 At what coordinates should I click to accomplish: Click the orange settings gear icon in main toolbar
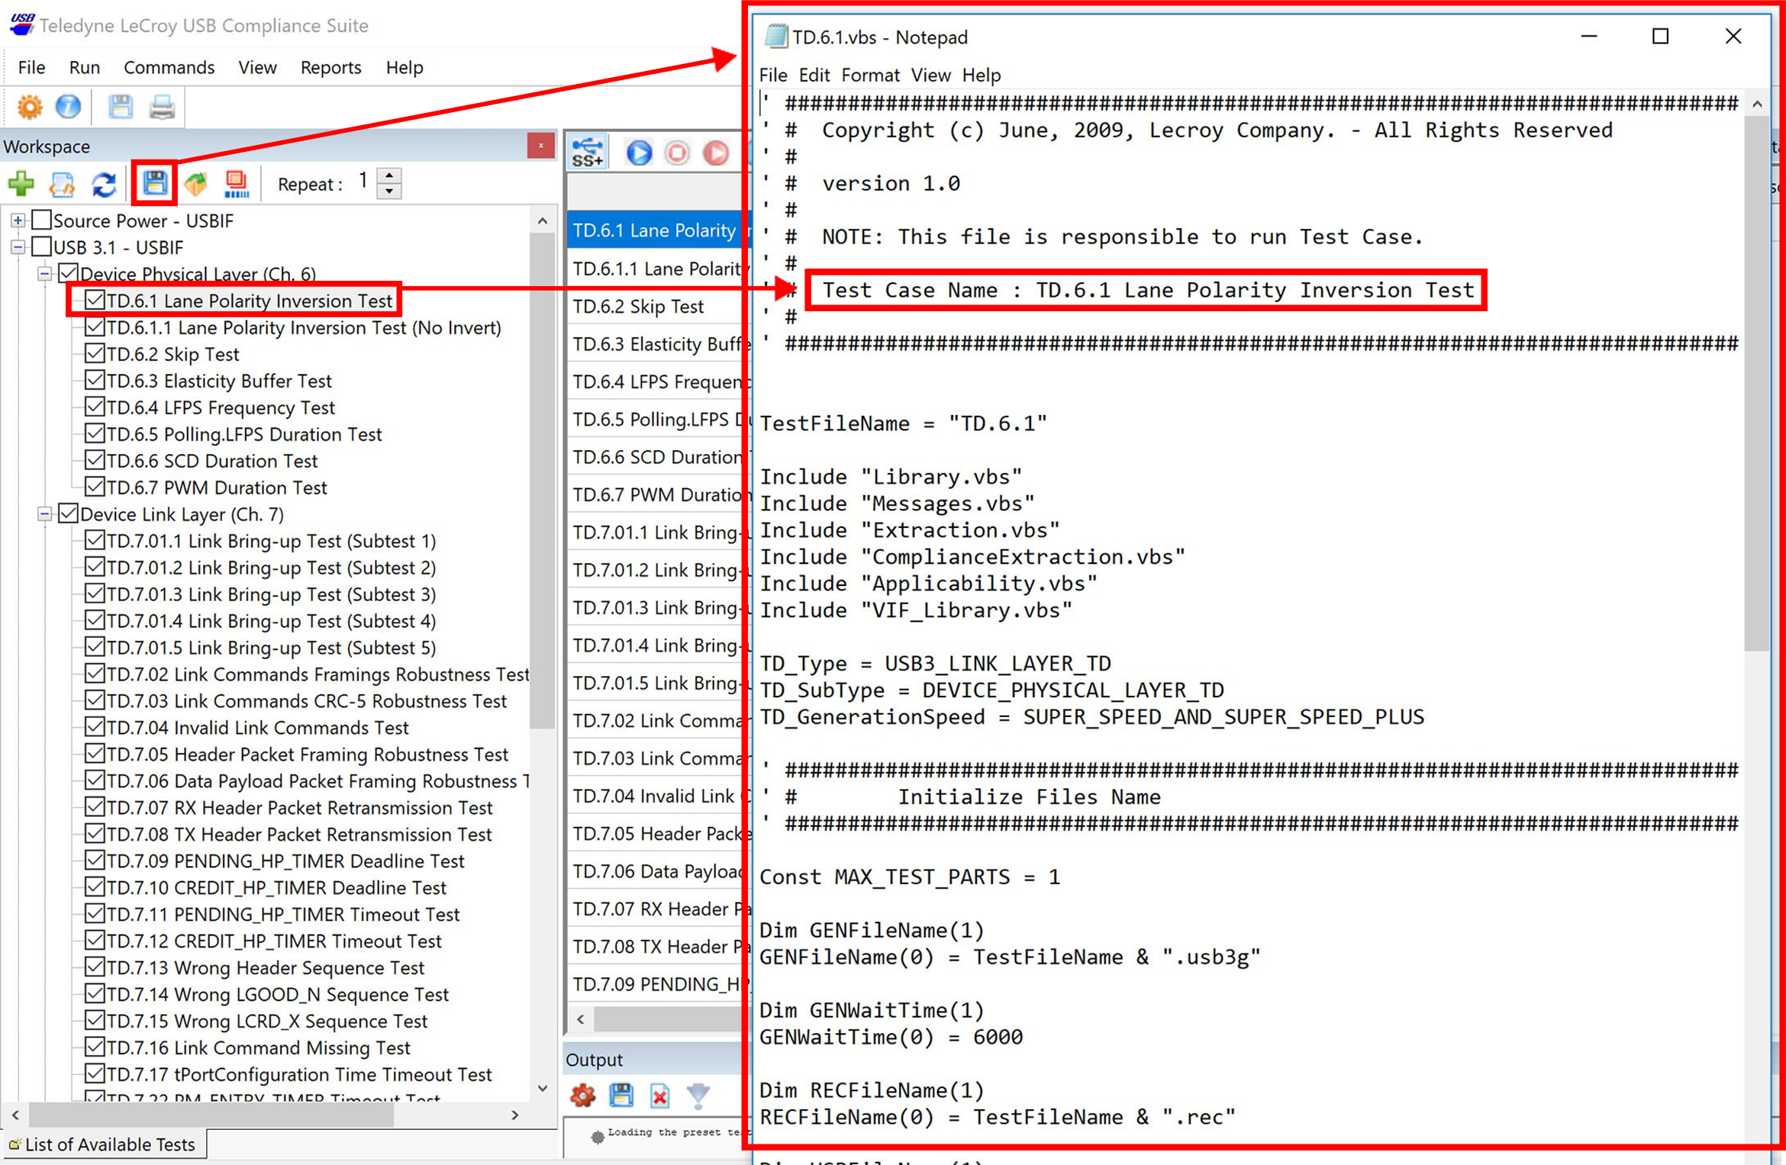[x=30, y=107]
